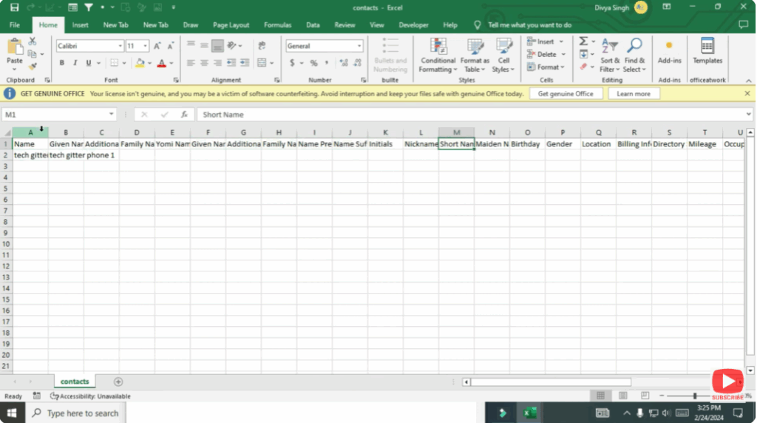757x423 pixels.
Task: Open the Borders dropdown arrow
Action: pos(124,63)
